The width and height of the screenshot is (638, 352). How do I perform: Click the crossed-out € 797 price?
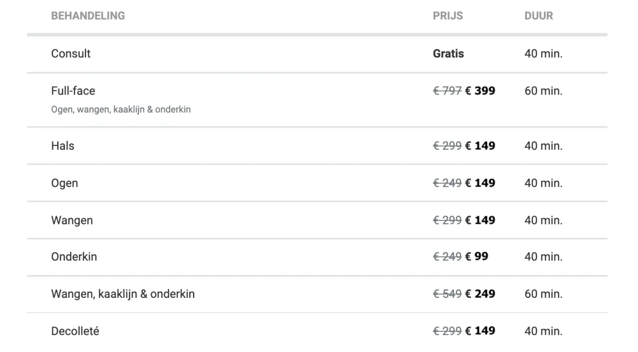[x=447, y=91]
